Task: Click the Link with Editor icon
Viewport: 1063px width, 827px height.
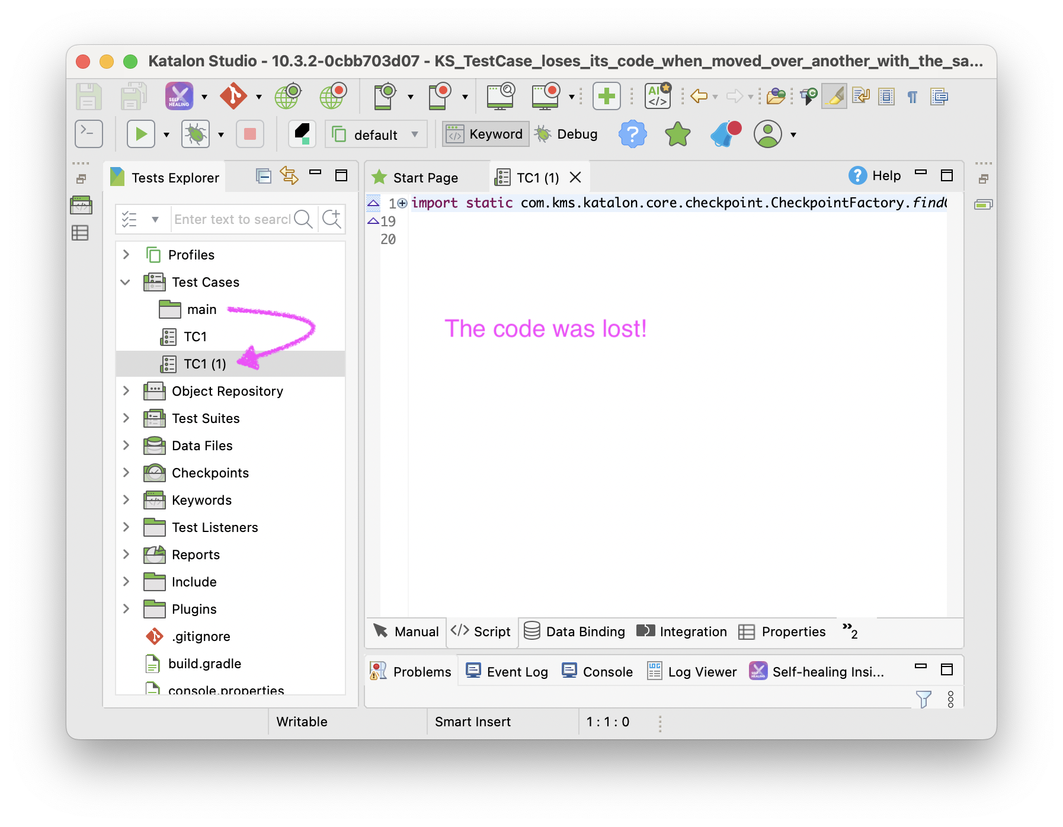Action: click(x=289, y=175)
